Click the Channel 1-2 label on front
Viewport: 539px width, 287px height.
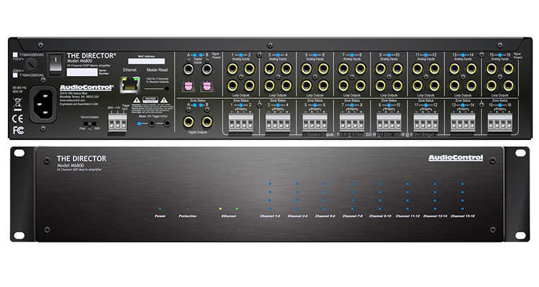[x=270, y=216]
